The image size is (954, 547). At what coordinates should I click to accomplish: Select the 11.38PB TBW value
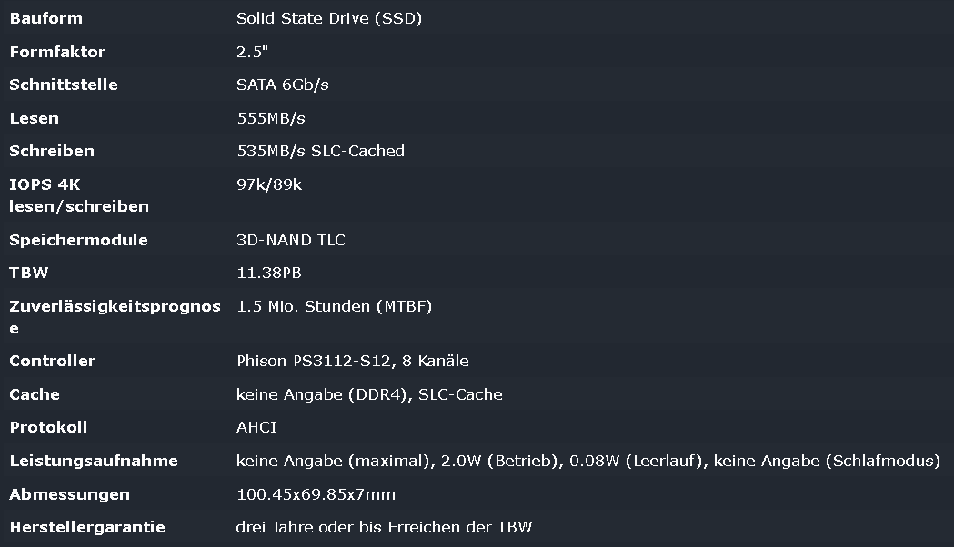[269, 273]
